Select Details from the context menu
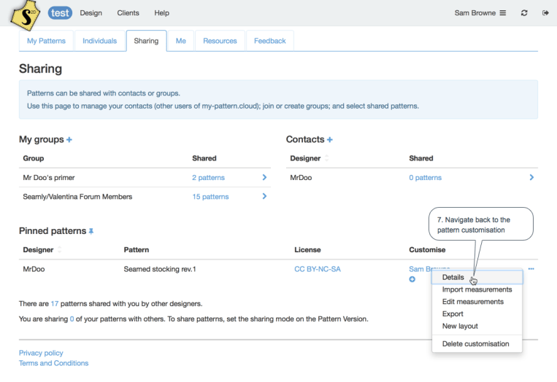 453,277
